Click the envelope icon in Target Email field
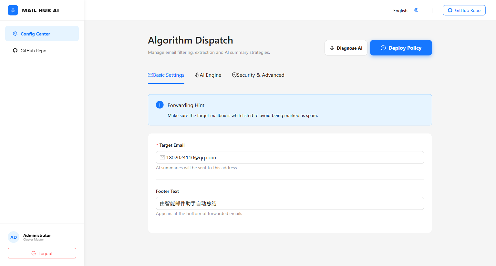Viewport: 496px width, 266px height. 162,157
